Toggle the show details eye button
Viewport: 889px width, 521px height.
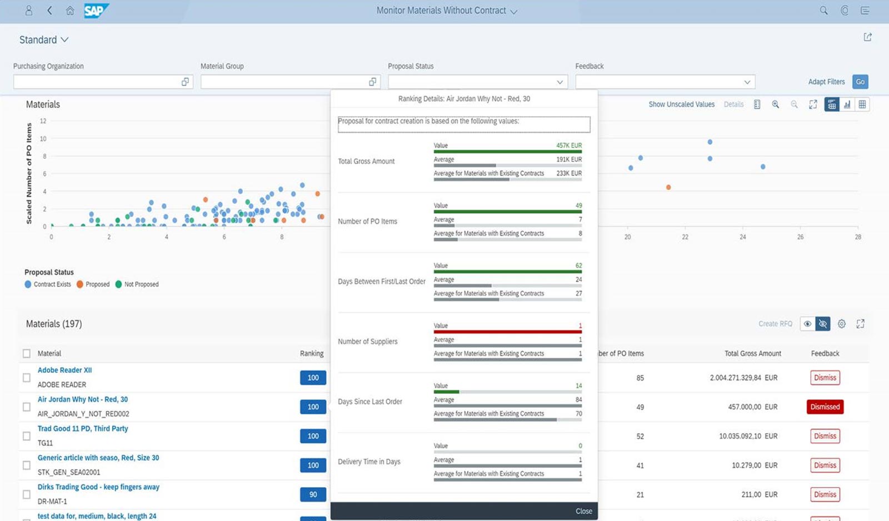point(807,324)
